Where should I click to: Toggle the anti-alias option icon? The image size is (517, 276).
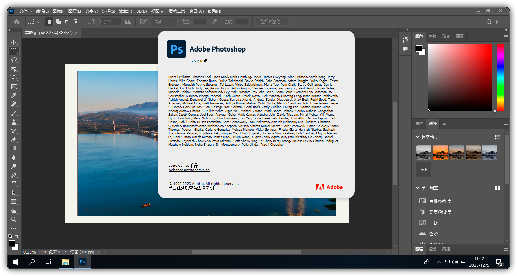click(x=128, y=22)
